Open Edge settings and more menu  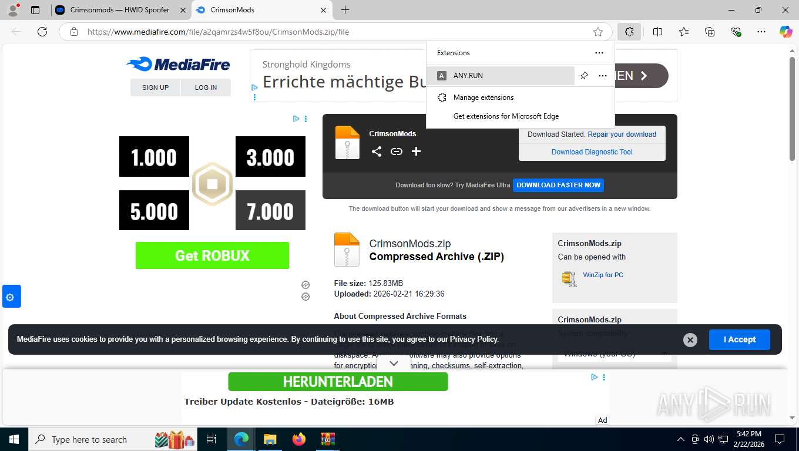click(x=761, y=32)
